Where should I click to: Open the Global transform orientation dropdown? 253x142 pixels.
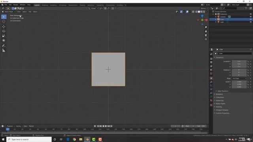coord(93,8)
